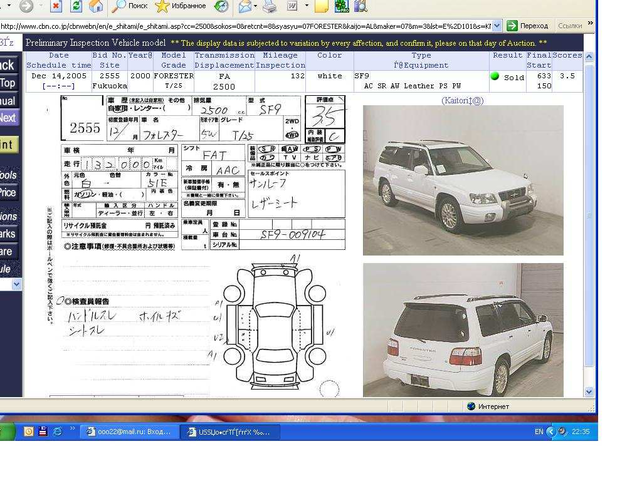Click the 'Dec 14,2005' date cell
This screenshot has width=642, height=481.
59,76
